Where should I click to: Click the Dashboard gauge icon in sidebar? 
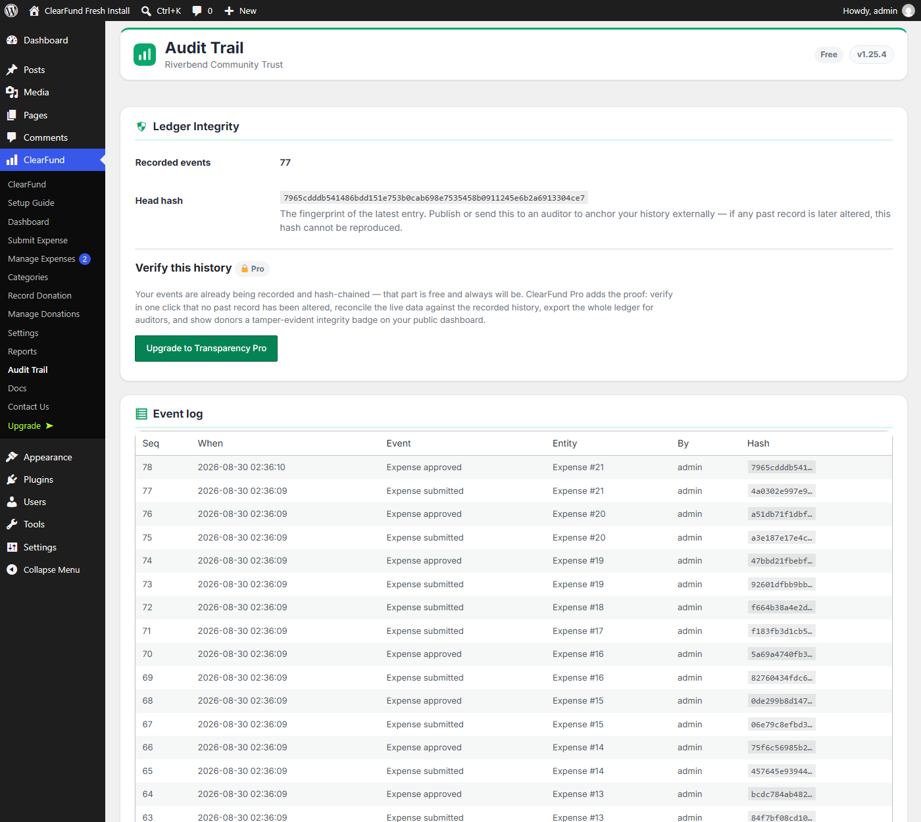coord(12,40)
